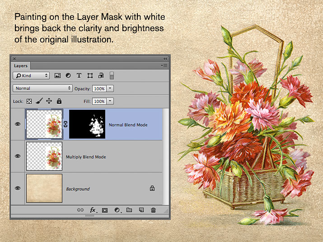Screen dimensions: 323x242
Task: Select the layer mask thumbnail
Action: pos(87,124)
